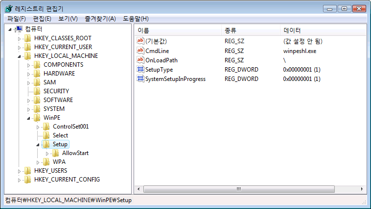
Task: Click the Select folder icon
Action: [46, 135]
